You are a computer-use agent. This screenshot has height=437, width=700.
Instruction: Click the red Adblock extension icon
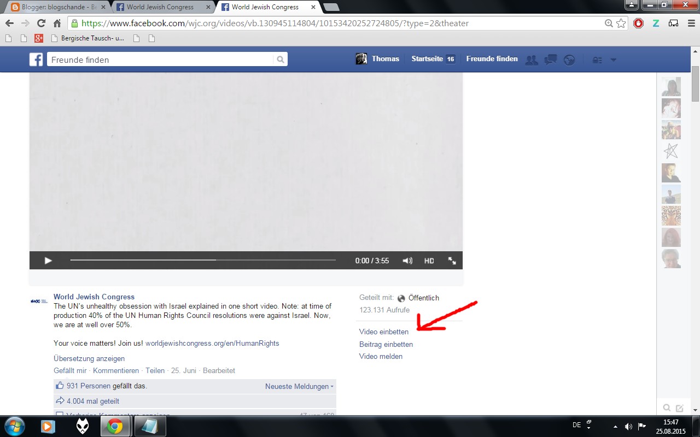[x=638, y=23]
